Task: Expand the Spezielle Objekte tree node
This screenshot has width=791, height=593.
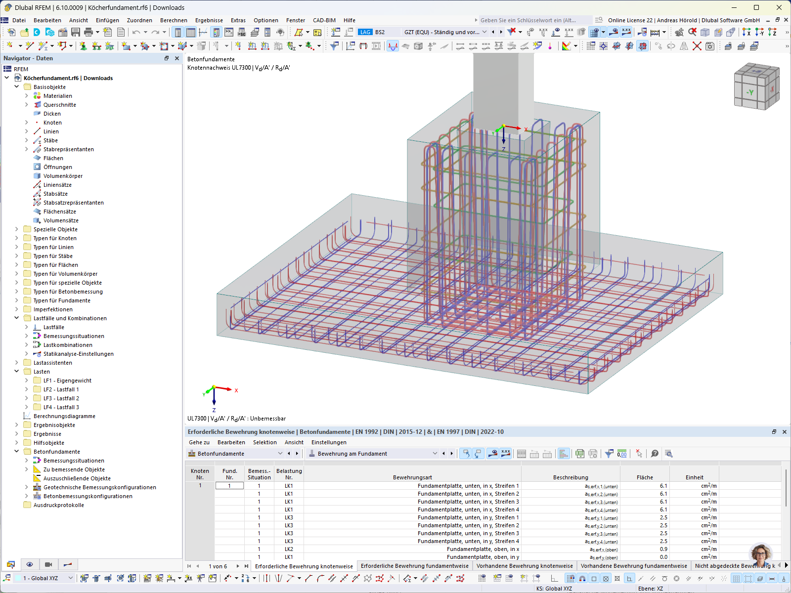Action: pos(16,229)
